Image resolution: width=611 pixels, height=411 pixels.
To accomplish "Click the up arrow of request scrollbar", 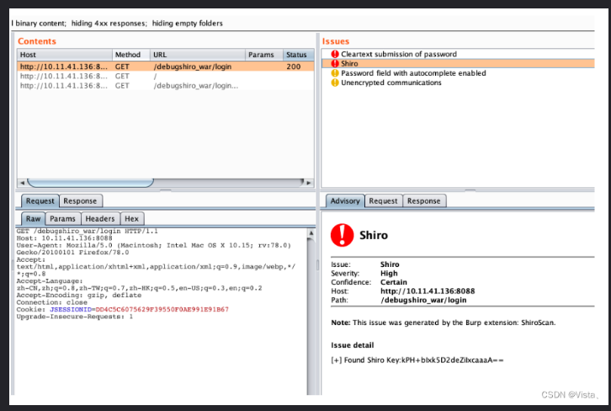I will 311,232.
